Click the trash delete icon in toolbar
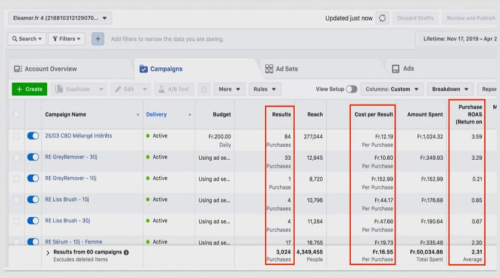 point(204,89)
